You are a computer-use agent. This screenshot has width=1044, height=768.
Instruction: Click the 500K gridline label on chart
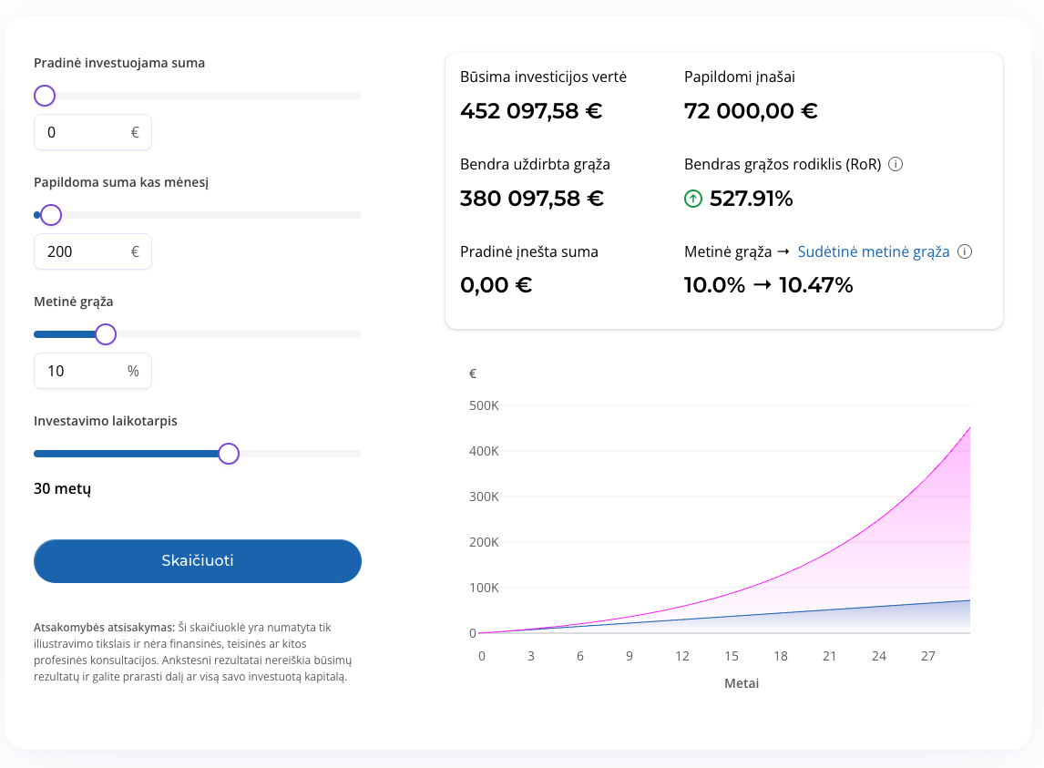pos(484,405)
